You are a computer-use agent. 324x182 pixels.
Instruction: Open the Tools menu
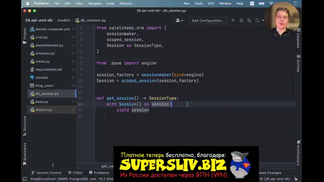click(x=198, y=4)
